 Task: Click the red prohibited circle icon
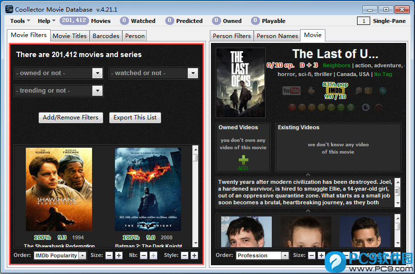pos(379,107)
